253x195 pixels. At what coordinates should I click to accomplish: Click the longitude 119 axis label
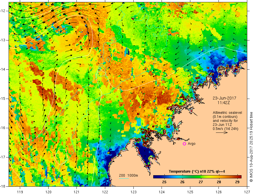[x=20, y=192]
